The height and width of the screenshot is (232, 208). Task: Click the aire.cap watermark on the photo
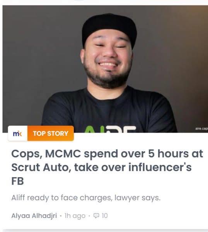click(x=201, y=129)
